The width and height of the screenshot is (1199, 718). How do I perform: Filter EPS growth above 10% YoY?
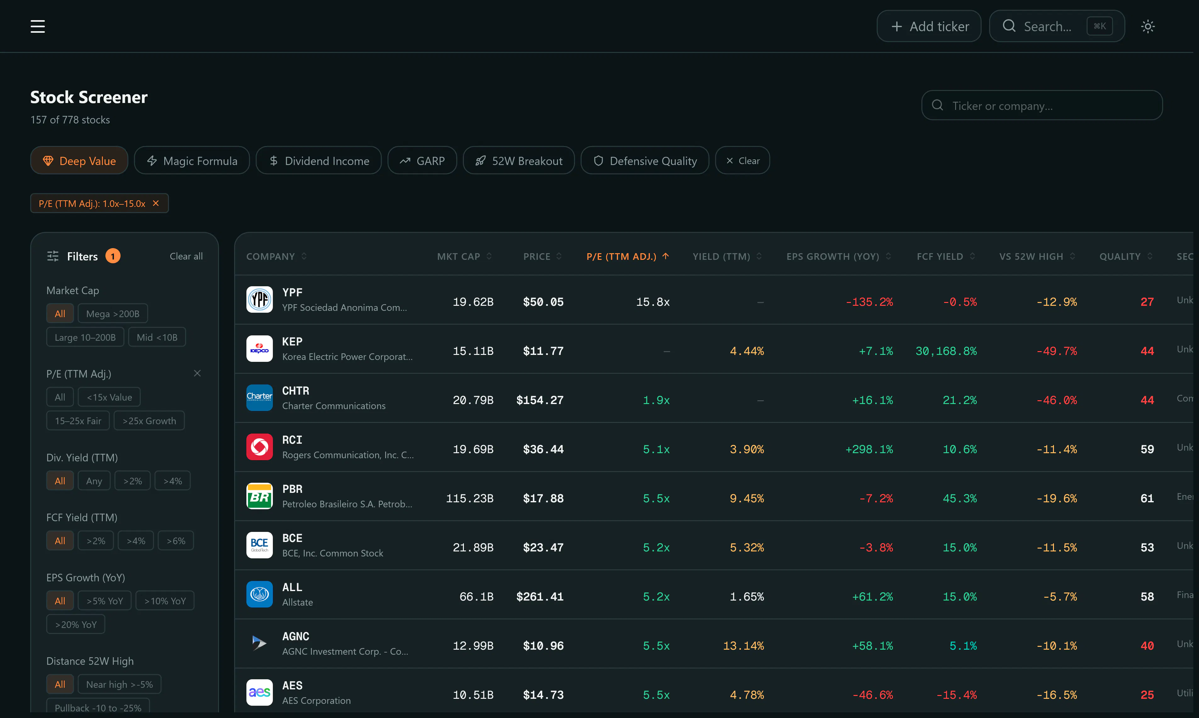point(165,601)
